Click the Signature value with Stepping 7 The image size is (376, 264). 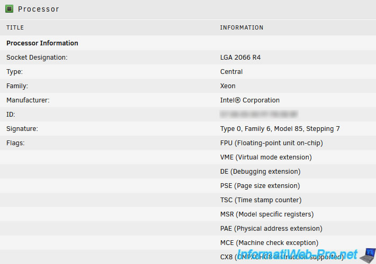[280, 129]
